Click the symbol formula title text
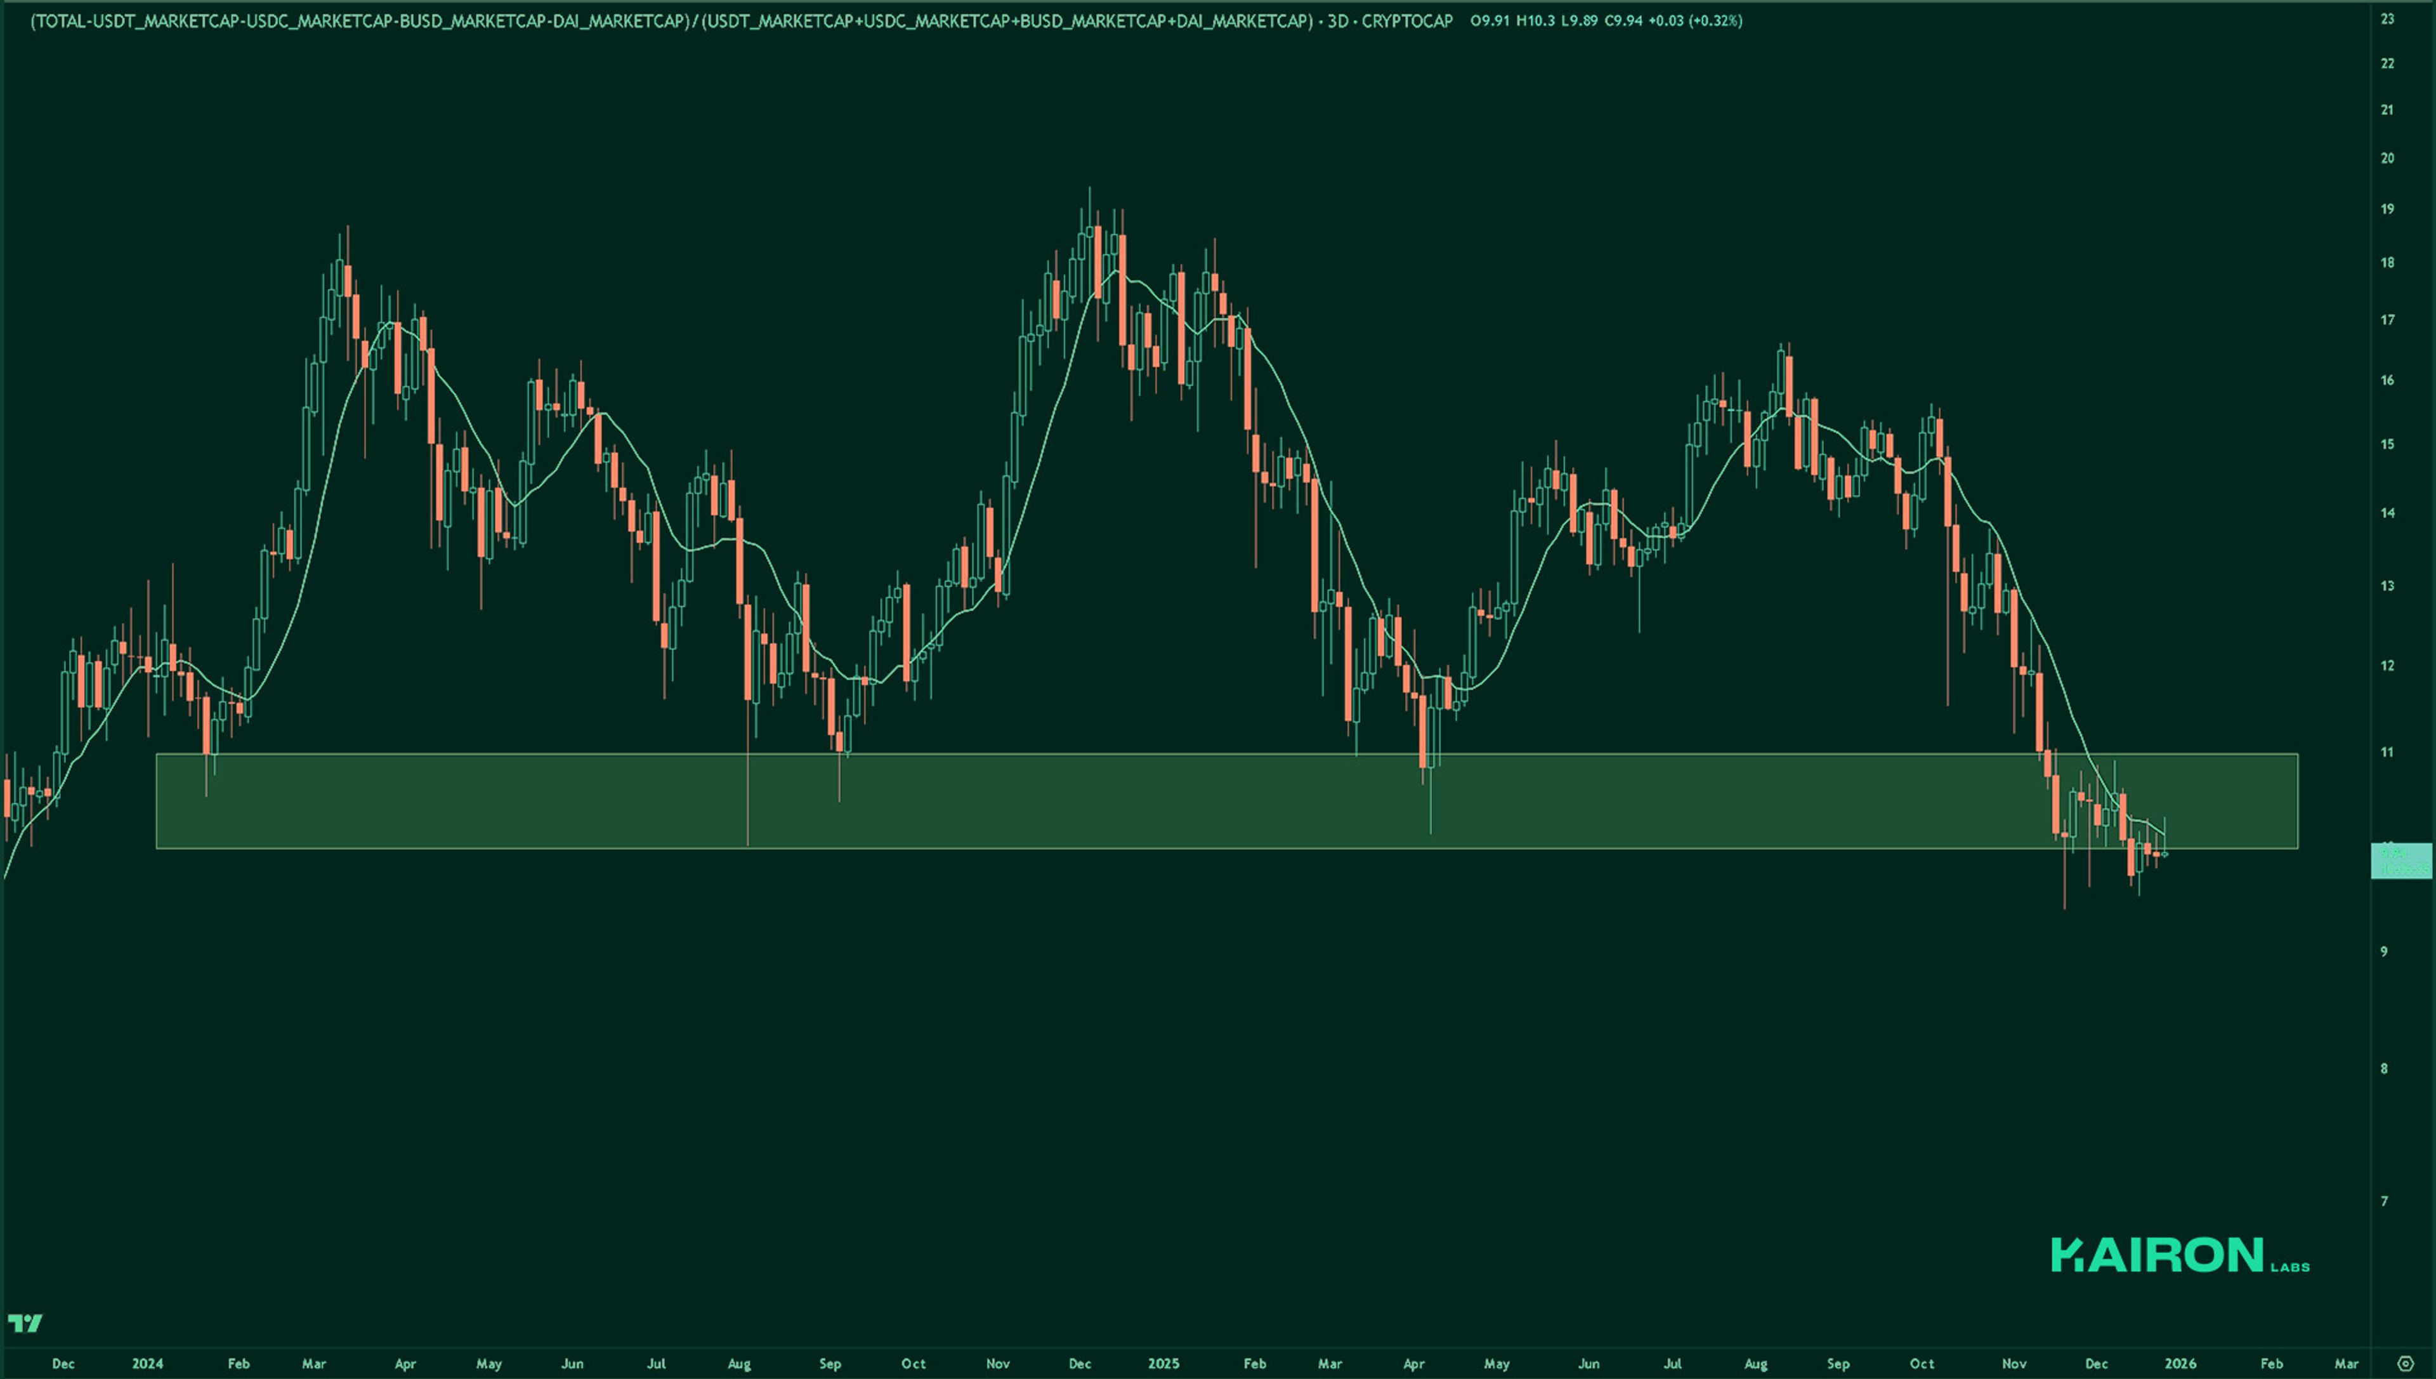The height and width of the screenshot is (1379, 2436). point(671,21)
